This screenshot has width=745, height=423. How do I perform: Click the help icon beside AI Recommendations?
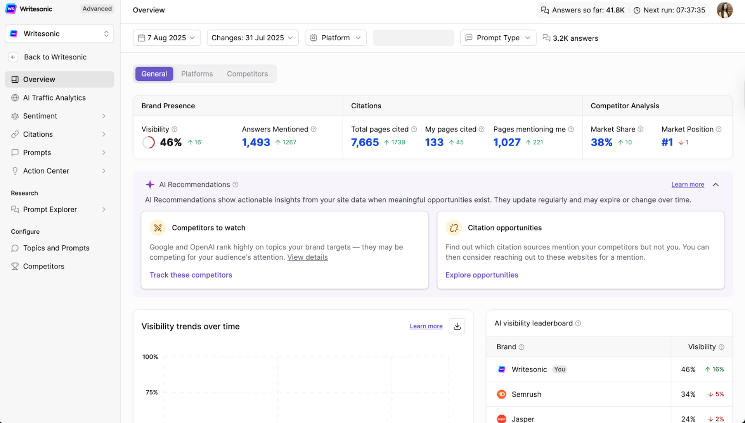point(236,185)
